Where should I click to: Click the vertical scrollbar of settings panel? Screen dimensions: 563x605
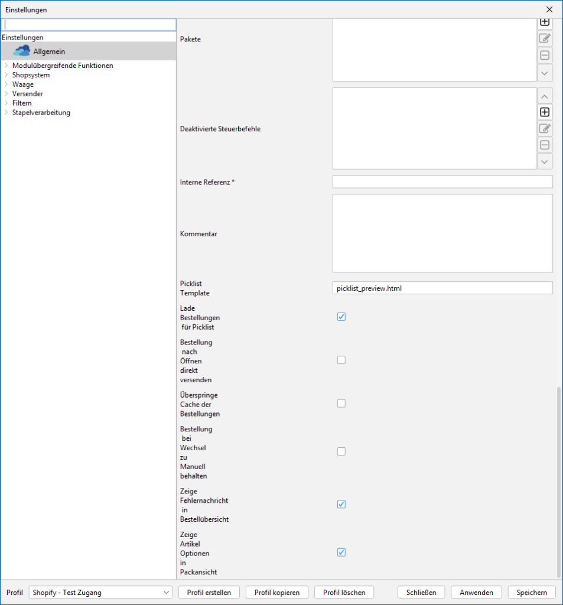pos(559,482)
